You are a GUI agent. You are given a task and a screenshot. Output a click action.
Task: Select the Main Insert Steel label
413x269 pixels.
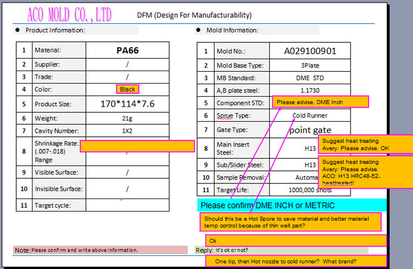click(233, 149)
